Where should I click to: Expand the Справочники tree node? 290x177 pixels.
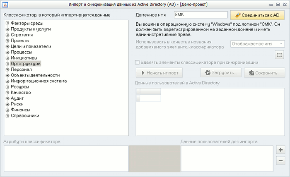pyautogui.click(x=7, y=116)
